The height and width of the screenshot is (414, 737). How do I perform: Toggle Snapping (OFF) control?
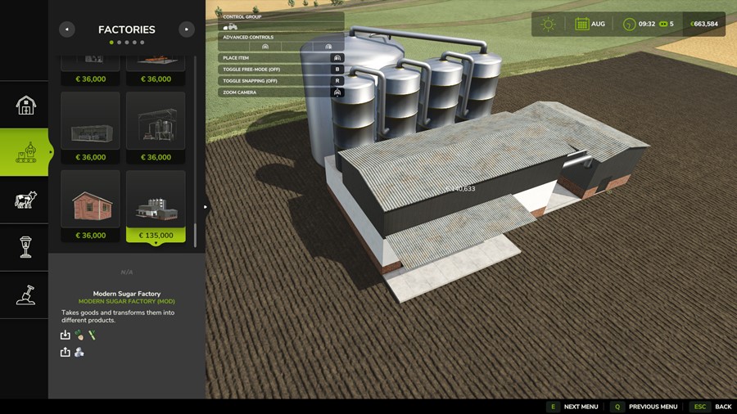[x=281, y=81]
